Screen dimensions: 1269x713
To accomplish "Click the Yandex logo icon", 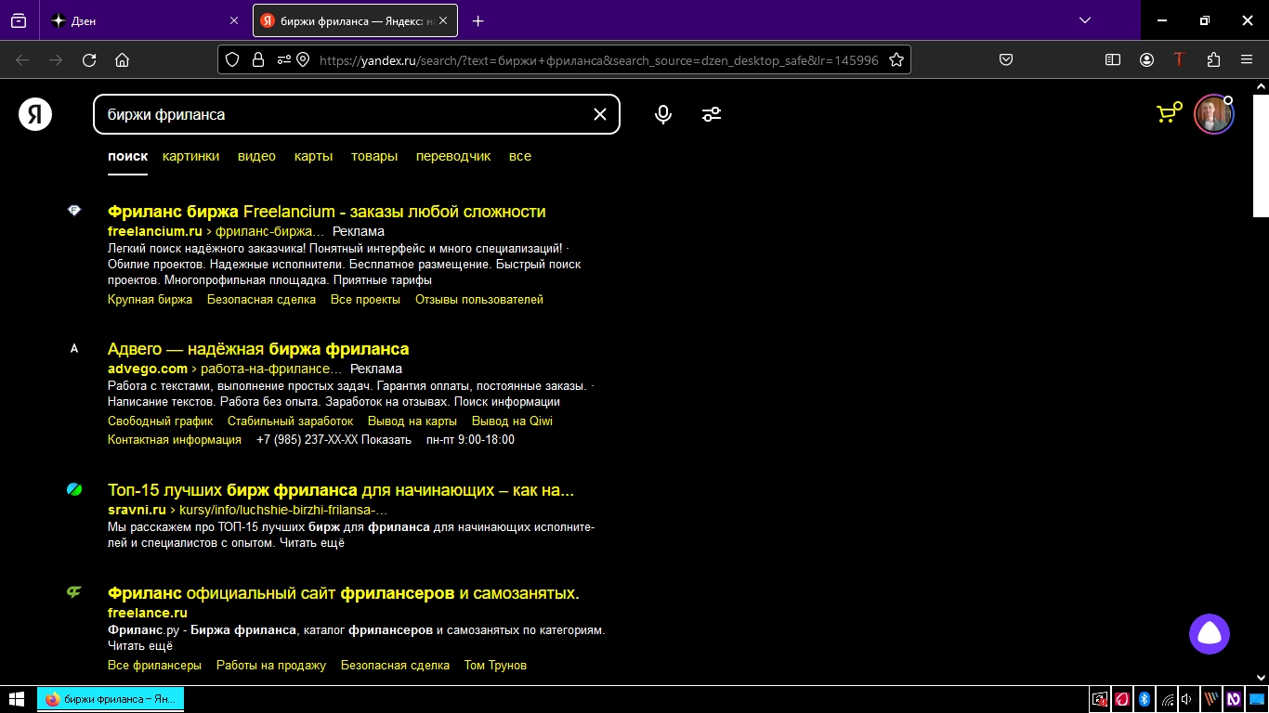I will (x=35, y=114).
